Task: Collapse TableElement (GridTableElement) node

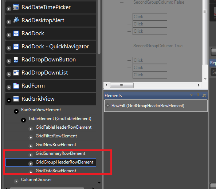Action: point(23,120)
